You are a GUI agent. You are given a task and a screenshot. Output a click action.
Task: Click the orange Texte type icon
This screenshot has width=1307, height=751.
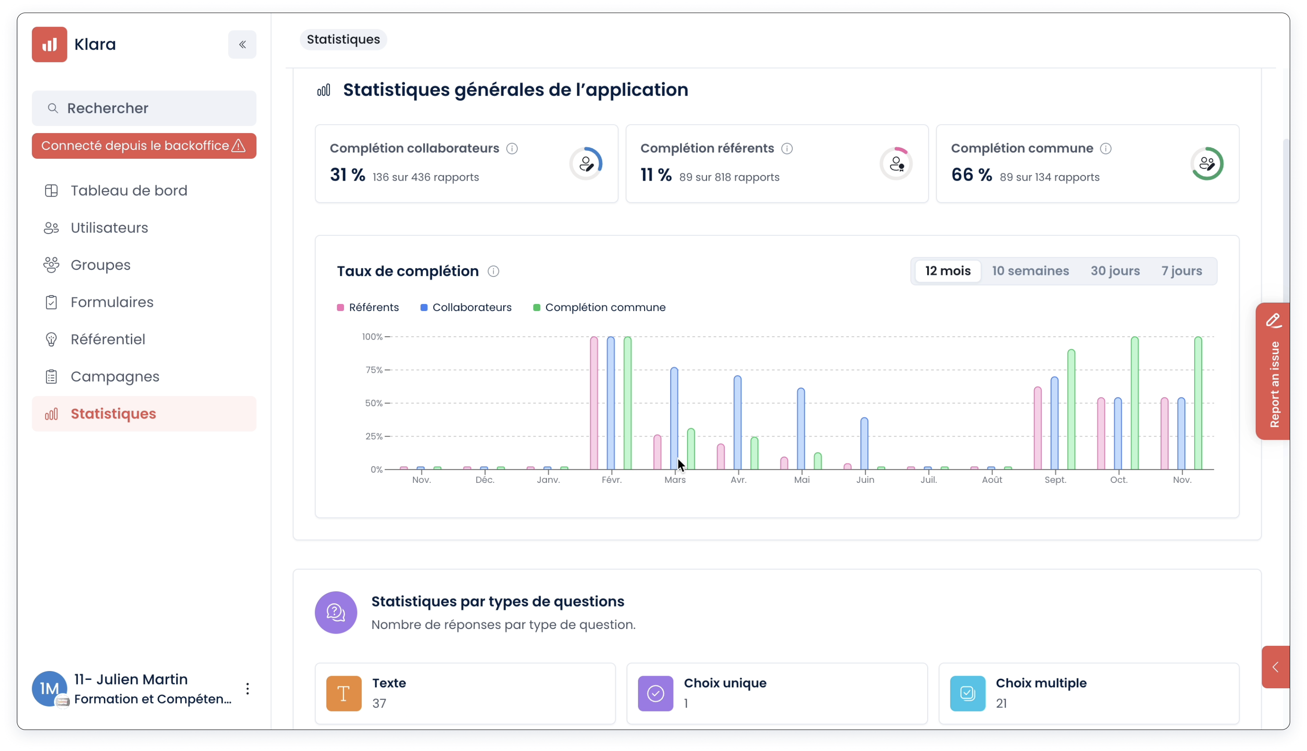[344, 693]
